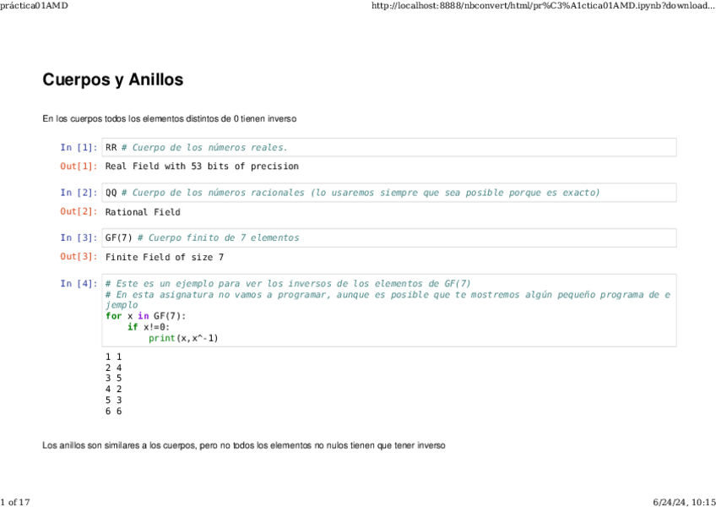Click the Out[1] output prompt
Image resolution: width=716 pixels, height=507 pixels.
pos(79,166)
